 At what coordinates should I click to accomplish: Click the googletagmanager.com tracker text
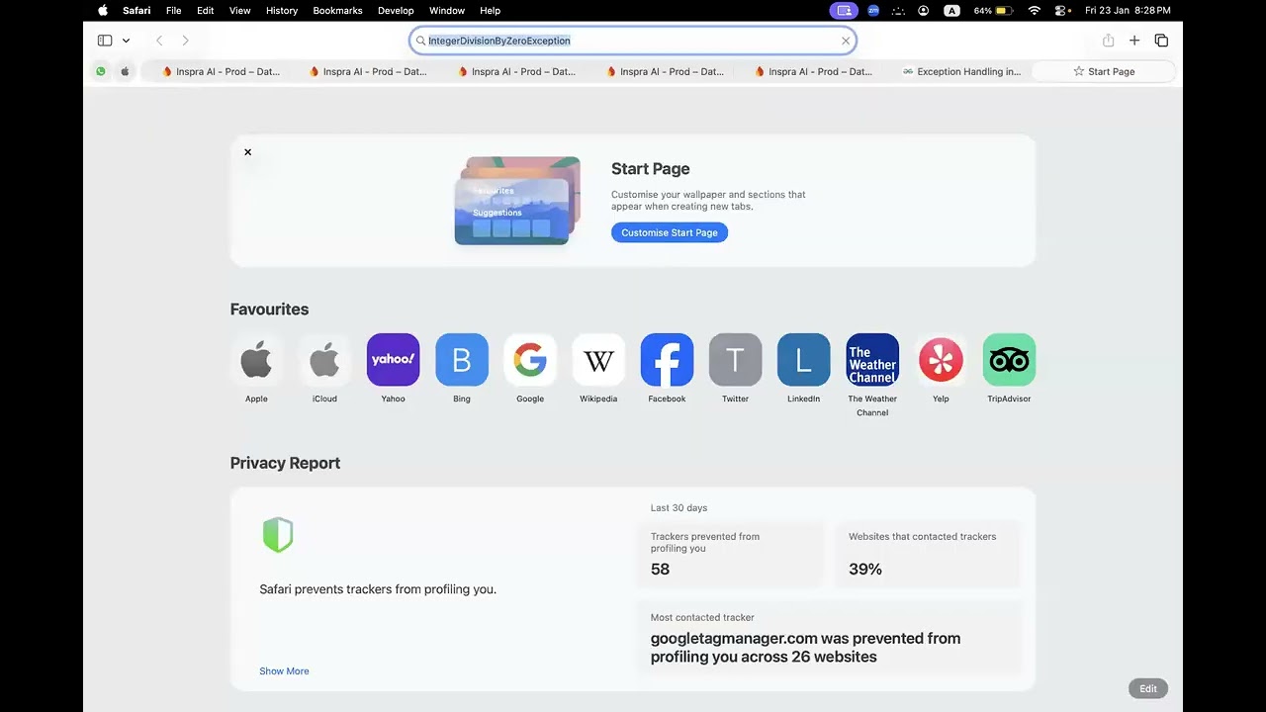(805, 648)
